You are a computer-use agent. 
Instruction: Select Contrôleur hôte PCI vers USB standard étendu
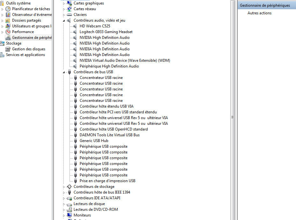point(118,112)
